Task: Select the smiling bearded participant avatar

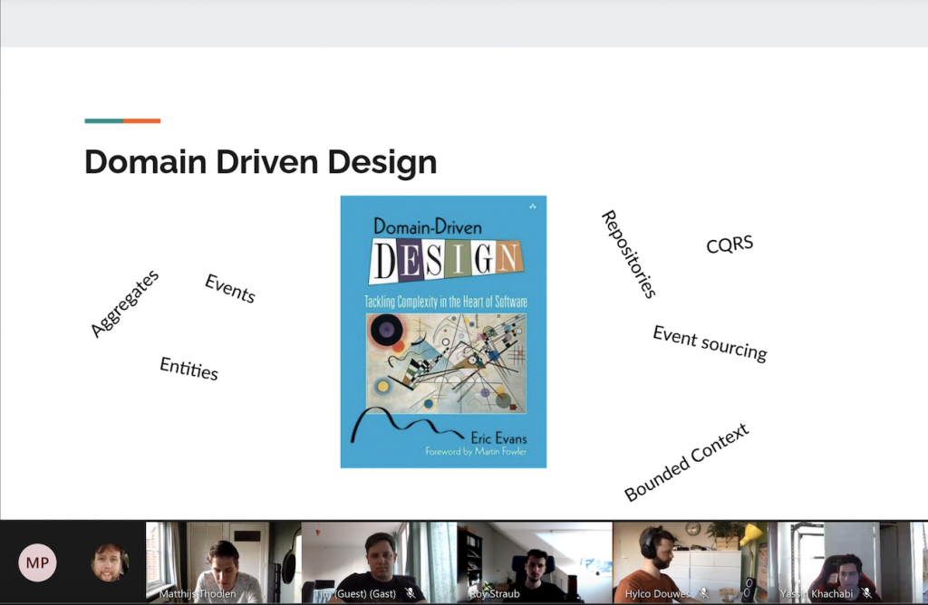Action: pyautogui.click(x=110, y=562)
